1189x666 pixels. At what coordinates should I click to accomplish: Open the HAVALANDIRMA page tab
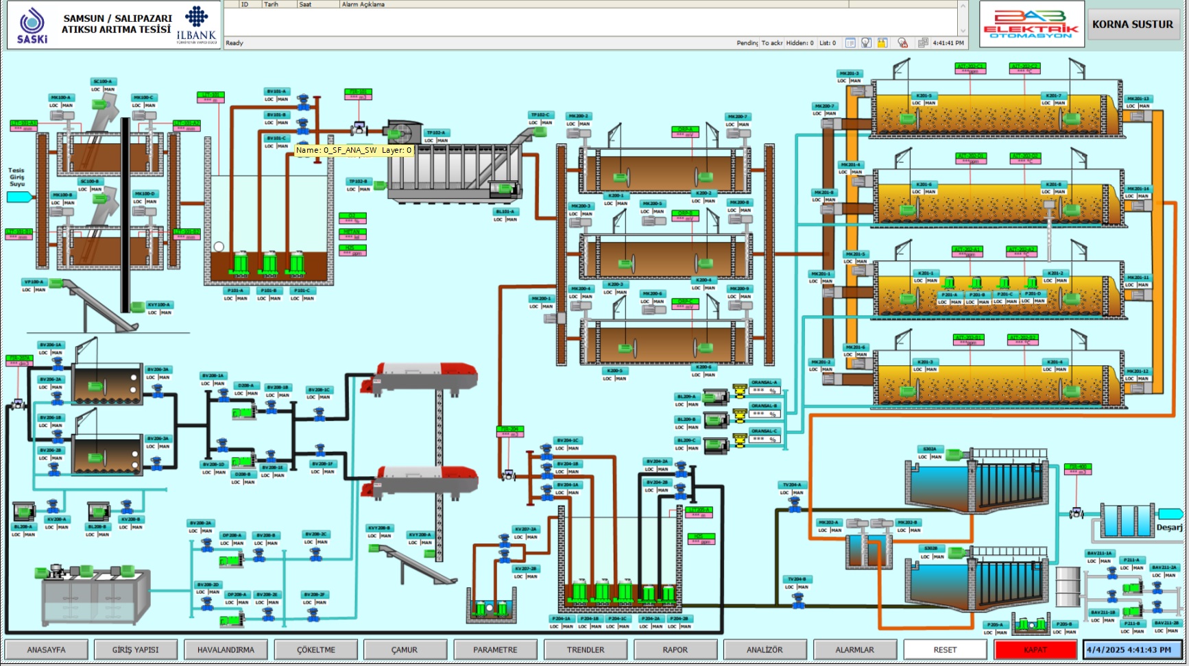226,650
